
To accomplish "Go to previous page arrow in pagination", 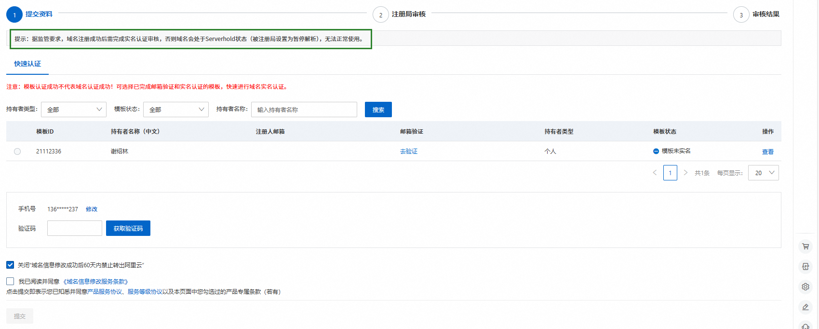I will [x=655, y=173].
